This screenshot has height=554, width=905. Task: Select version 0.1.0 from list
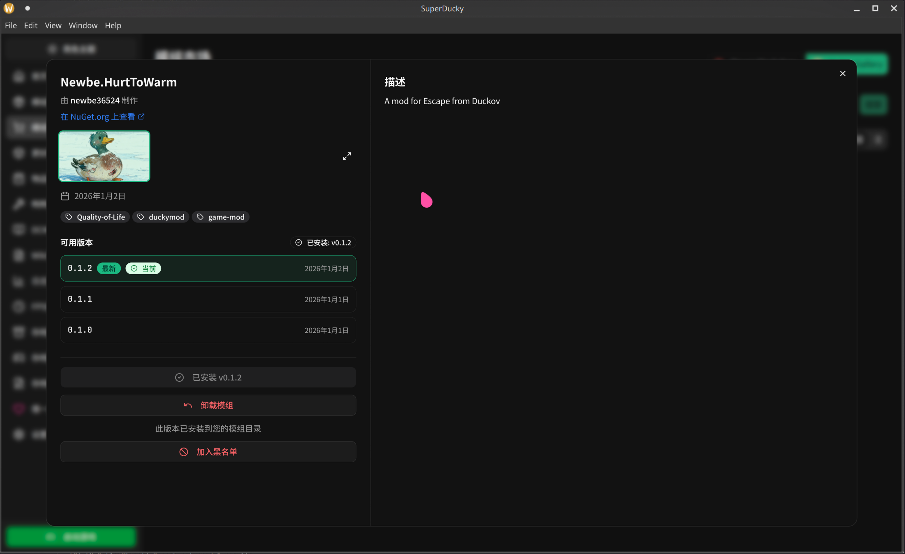(208, 330)
